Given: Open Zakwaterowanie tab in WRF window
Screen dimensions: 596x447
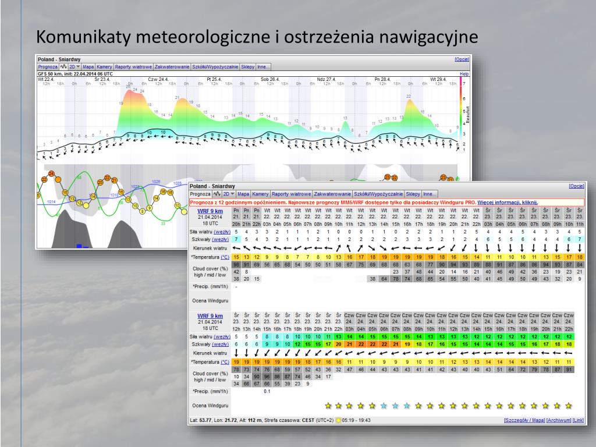Looking at the screenshot, I should (332, 194).
